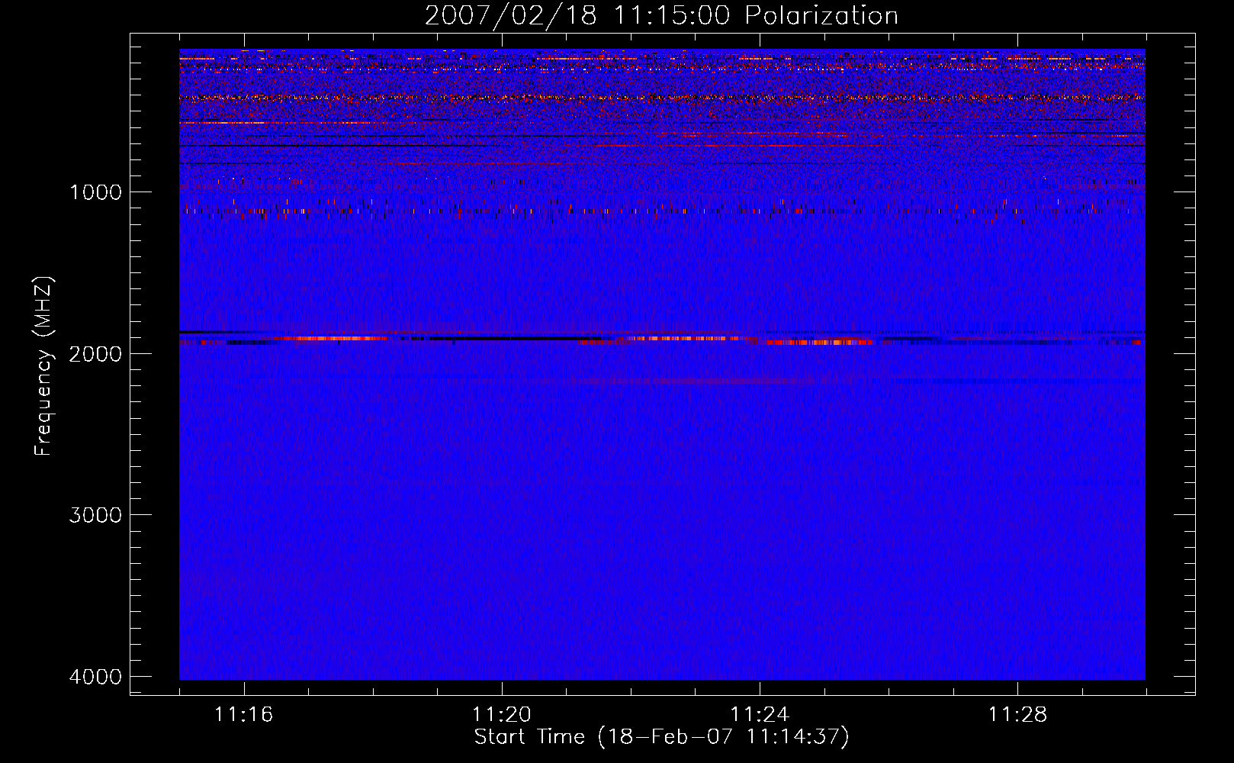The image size is (1234, 763).
Task: Click the 11:28 time axis label
Action: [1017, 715]
